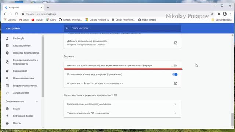The height and width of the screenshot is (132, 235).
Task: Click the search magnifier in settings bar
Action: pos(68,28)
